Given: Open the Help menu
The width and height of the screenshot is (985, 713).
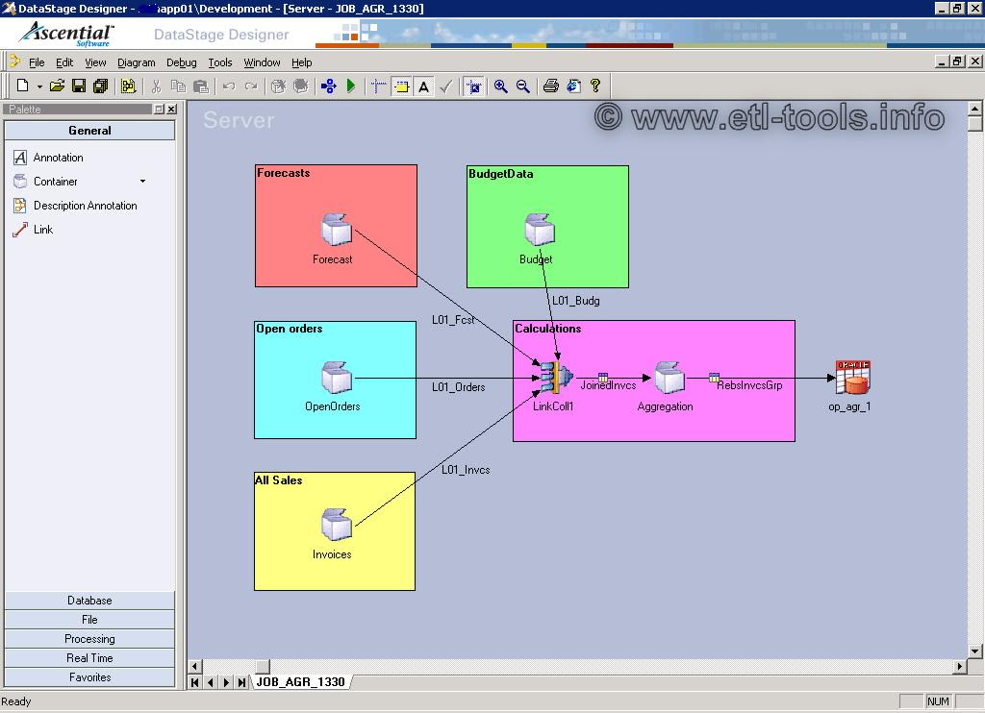Looking at the screenshot, I should (x=301, y=62).
